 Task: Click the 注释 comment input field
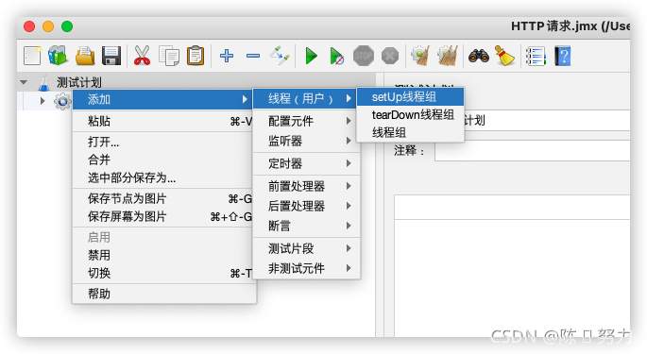533,151
